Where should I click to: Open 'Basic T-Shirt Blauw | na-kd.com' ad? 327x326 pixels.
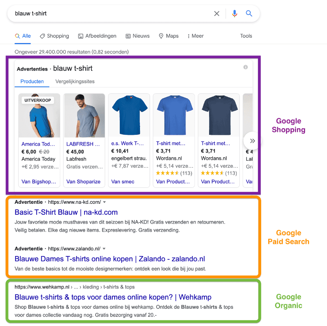tap(66, 212)
